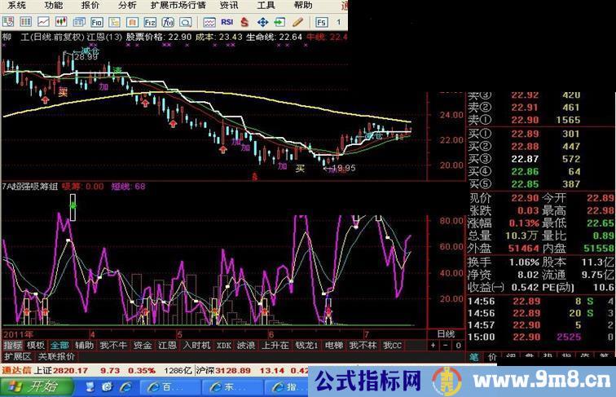Select the 全部 indicator tab
The height and width of the screenshot is (397, 616).
pos(59,346)
